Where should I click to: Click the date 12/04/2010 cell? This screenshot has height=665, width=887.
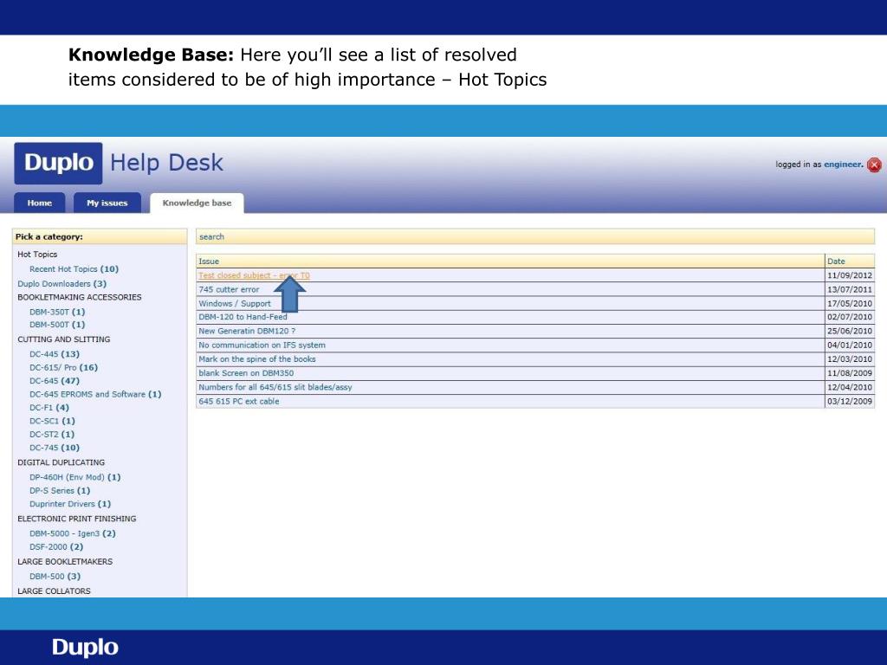(850, 387)
